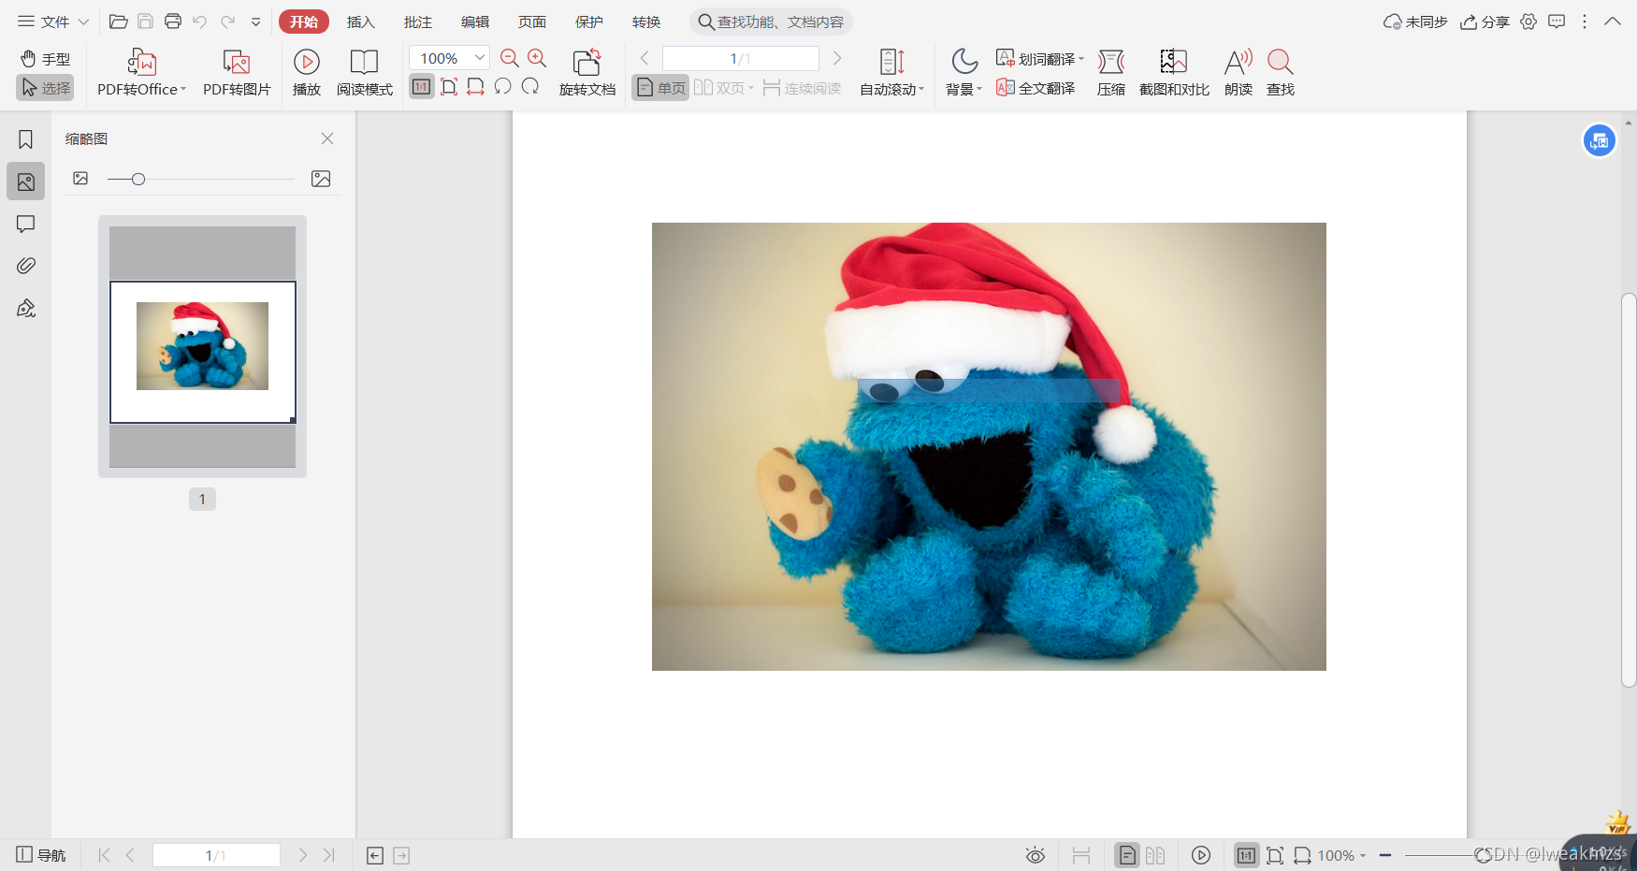Click the PDF转图片 tool
This screenshot has width=1637, height=871.
(237, 73)
